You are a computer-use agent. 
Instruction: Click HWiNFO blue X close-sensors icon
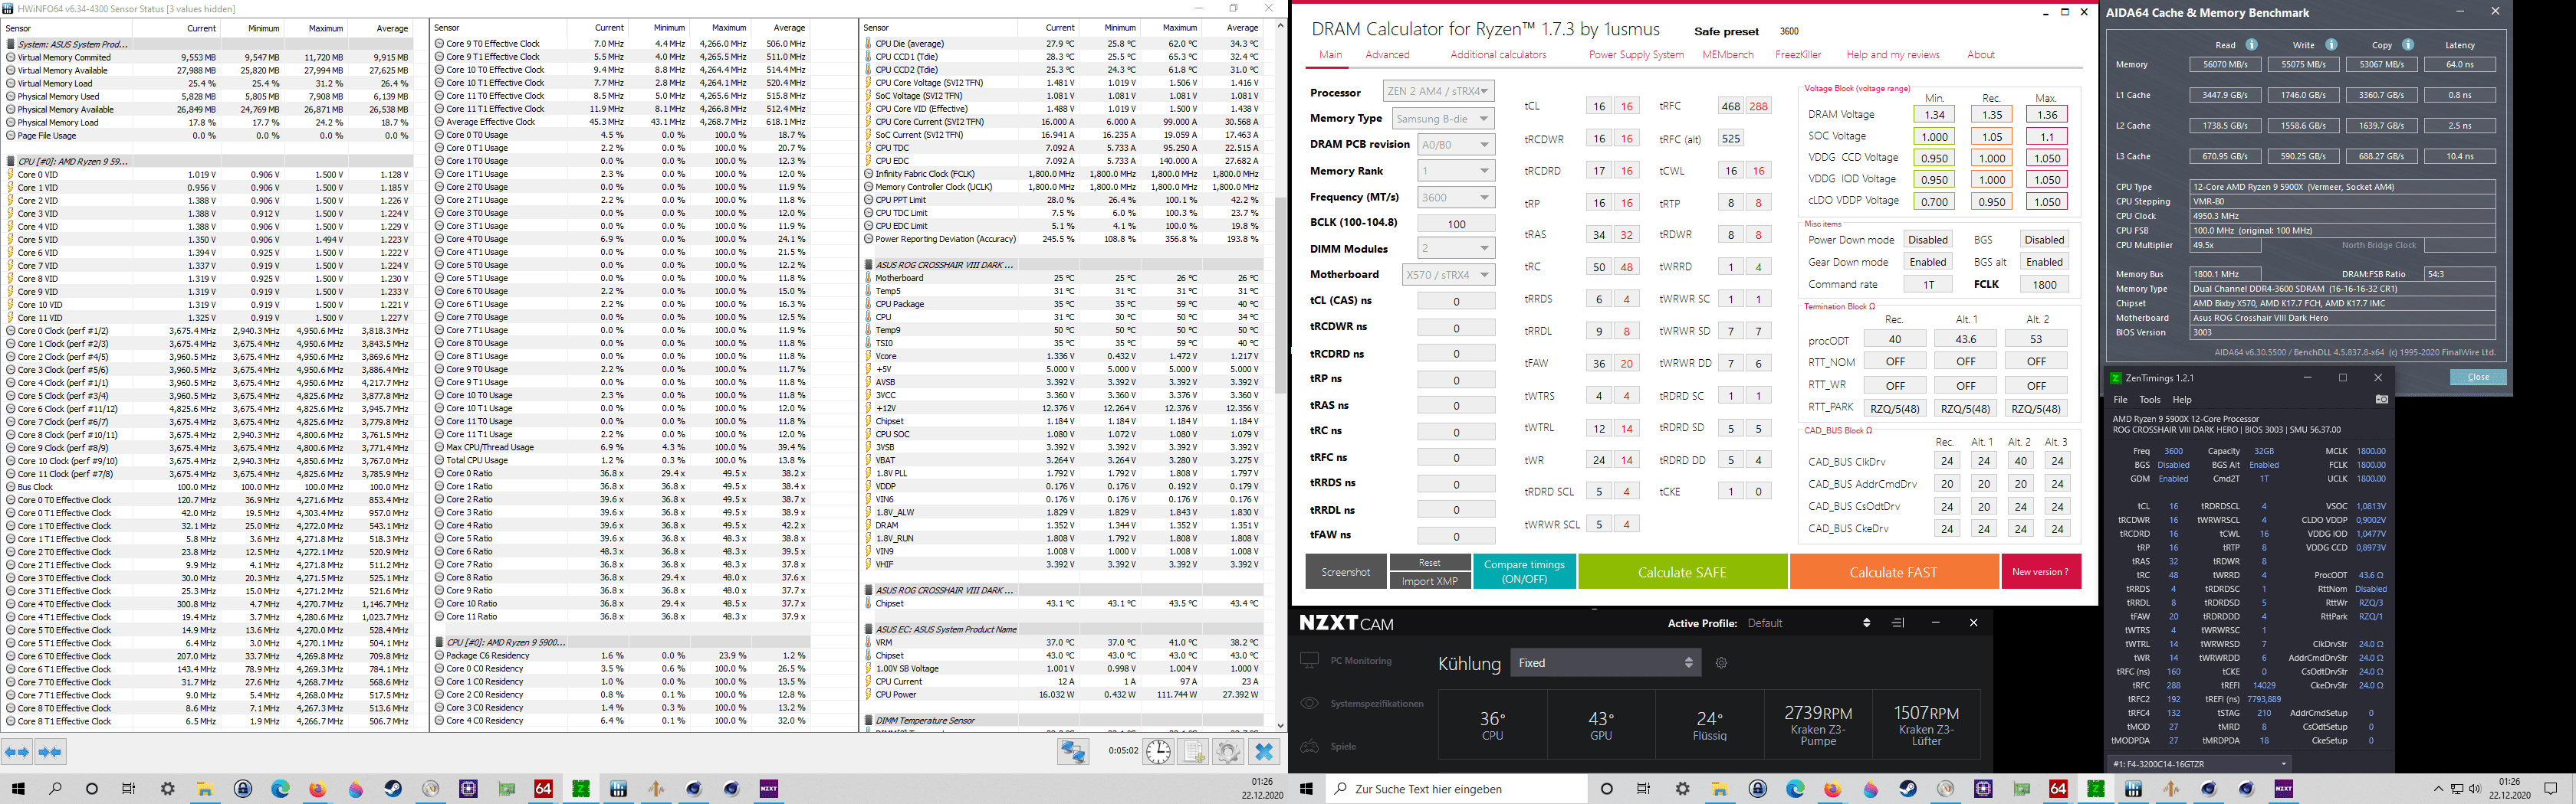click(1264, 751)
